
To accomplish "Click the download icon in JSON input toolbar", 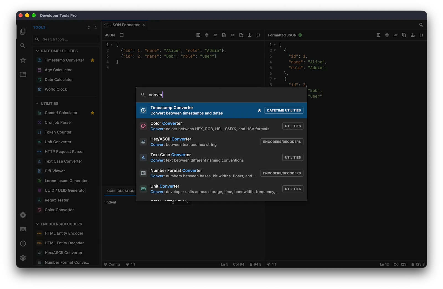I will click(250, 35).
